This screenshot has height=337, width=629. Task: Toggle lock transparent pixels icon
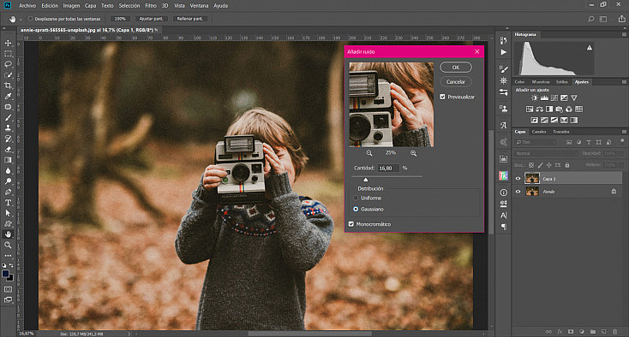531,165
